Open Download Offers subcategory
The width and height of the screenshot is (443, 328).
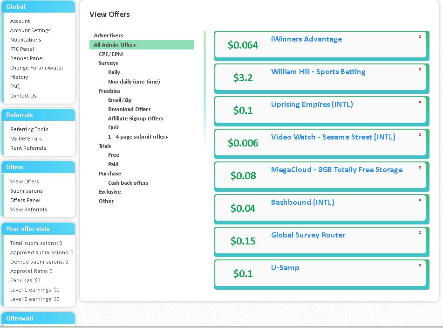coord(129,109)
